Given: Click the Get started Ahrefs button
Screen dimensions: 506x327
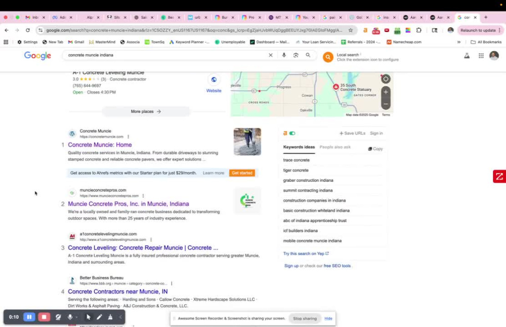Looking at the screenshot, I should point(242,173).
